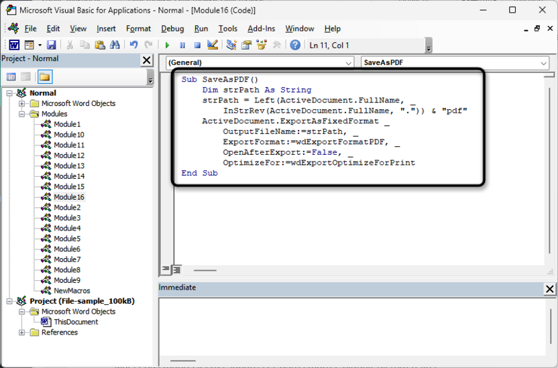Screen dimensions: 558x368
Task: Click the code pane horizontal scrollbar thumb
Action: tap(205, 271)
